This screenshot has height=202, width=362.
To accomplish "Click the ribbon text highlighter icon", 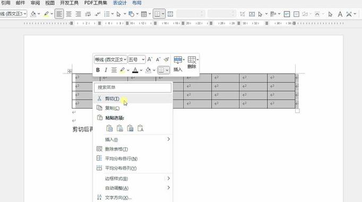I will tap(46, 14).
